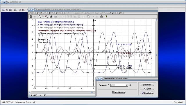186x105 pixels.
Task: Open the Eigenschaft menu
Action: click(91, 13)
